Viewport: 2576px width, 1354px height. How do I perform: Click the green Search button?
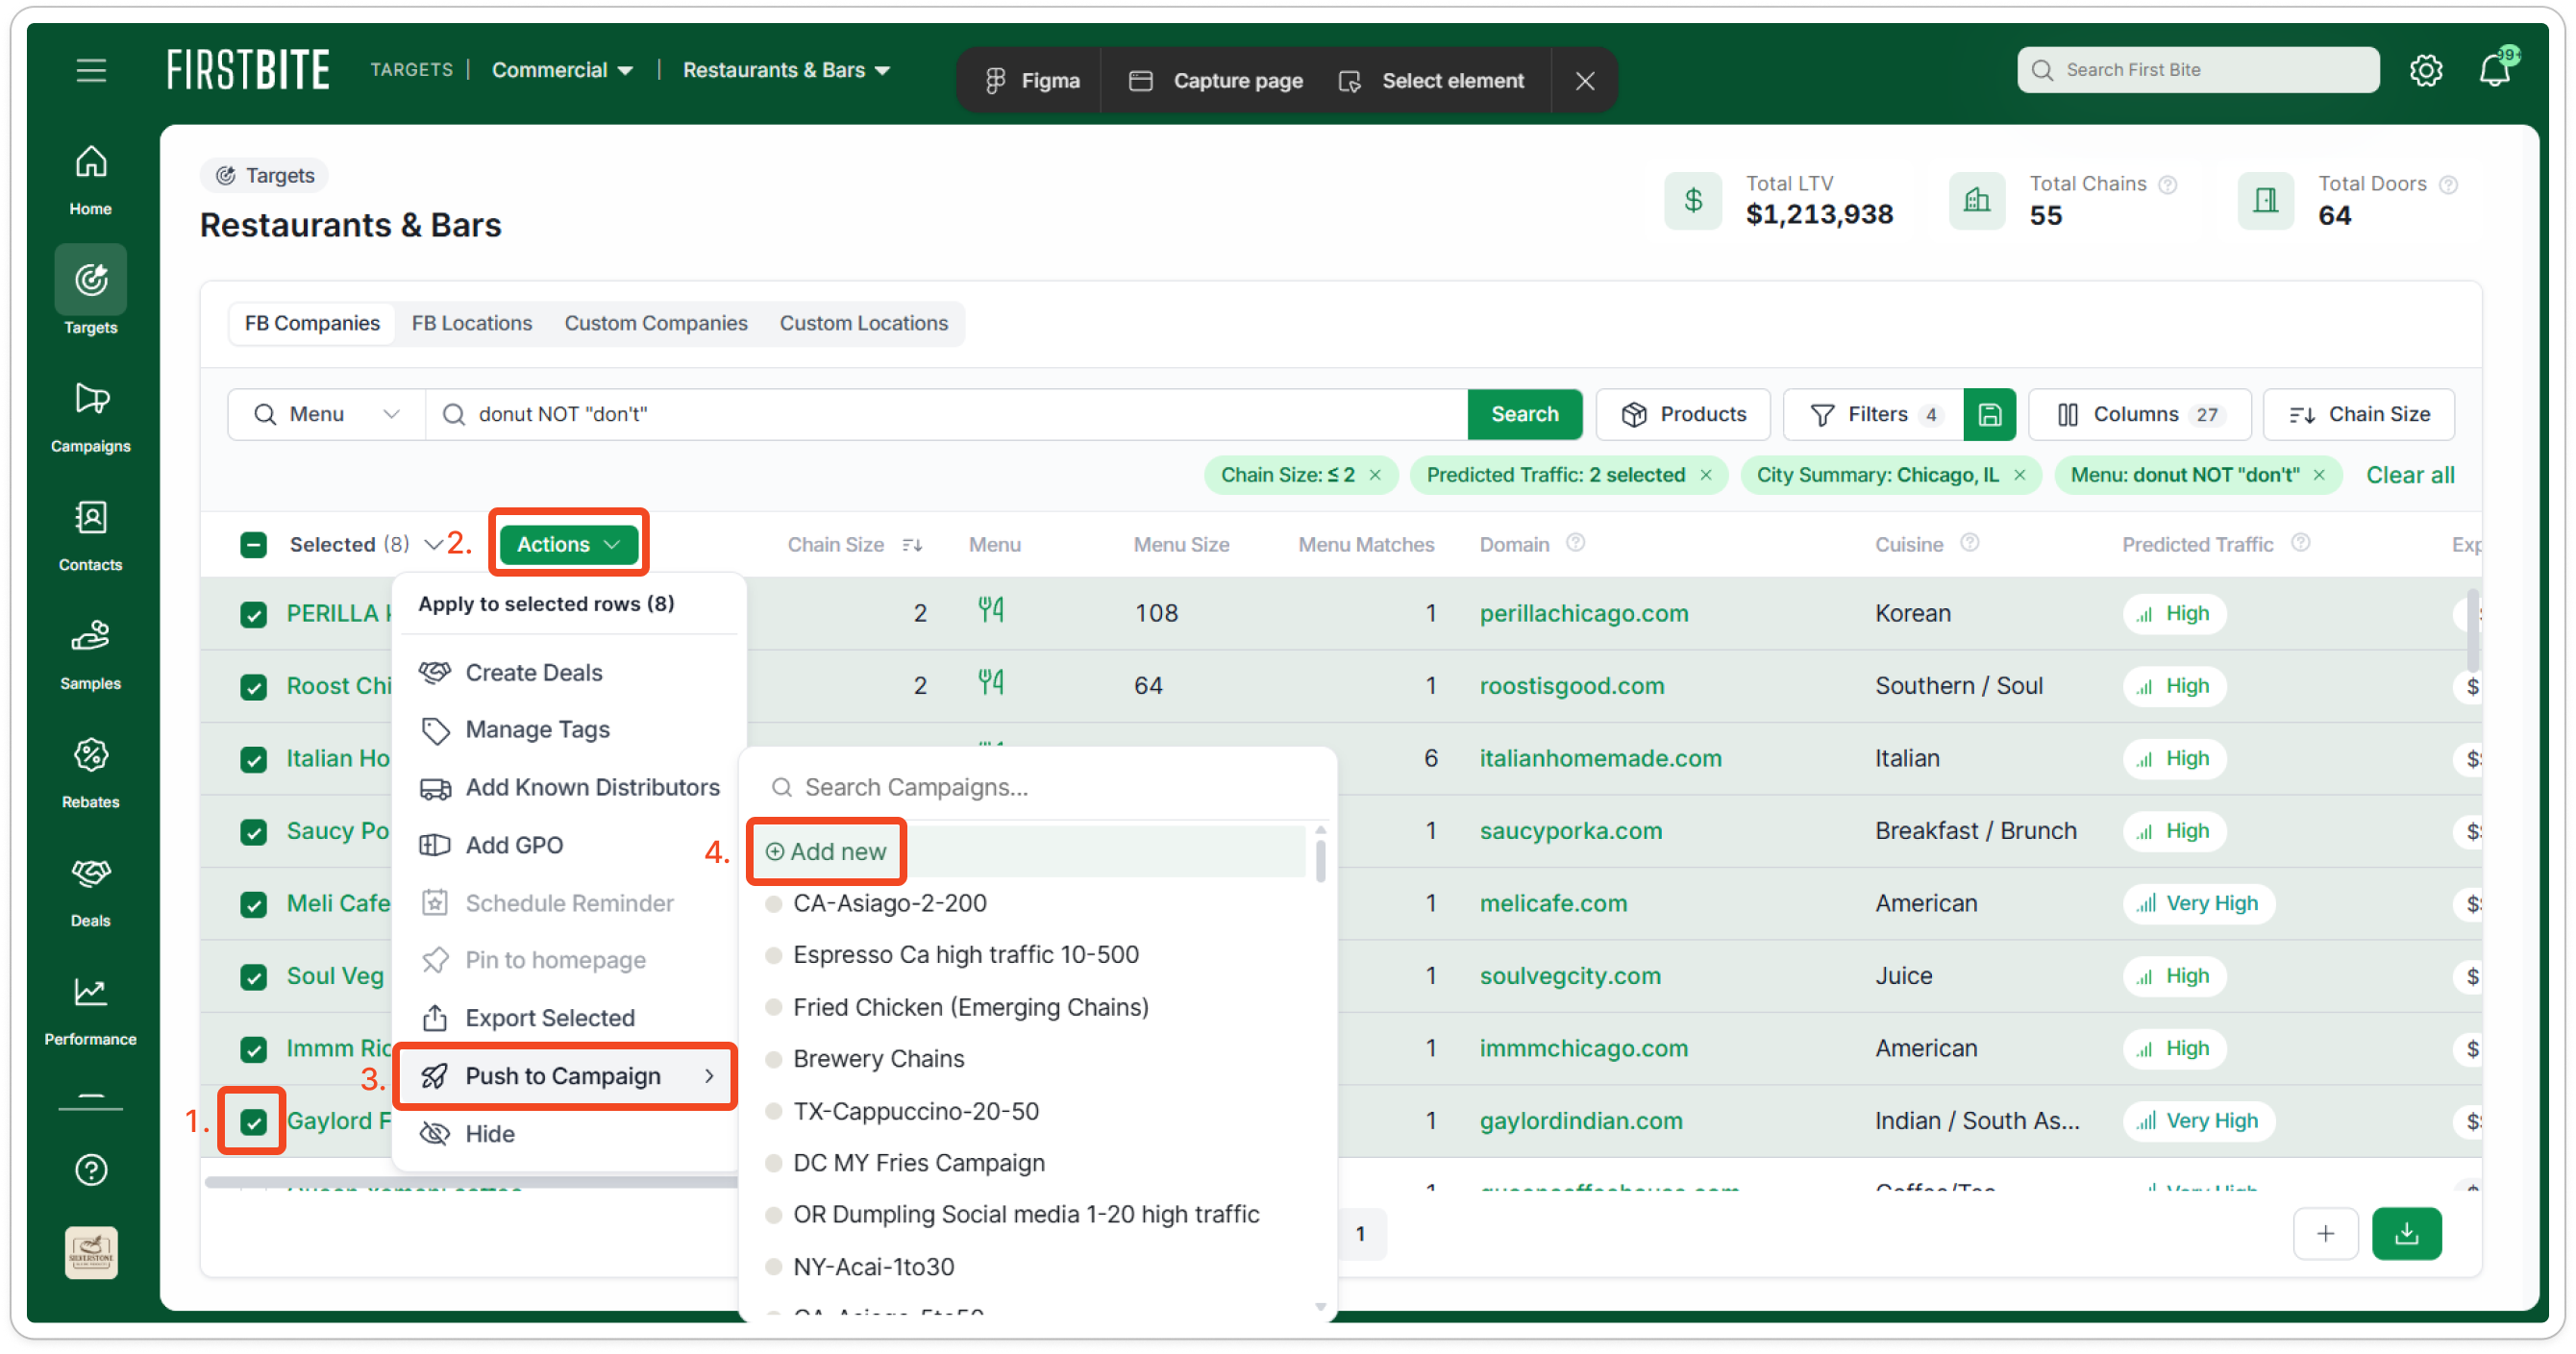tap(1524, 414)
